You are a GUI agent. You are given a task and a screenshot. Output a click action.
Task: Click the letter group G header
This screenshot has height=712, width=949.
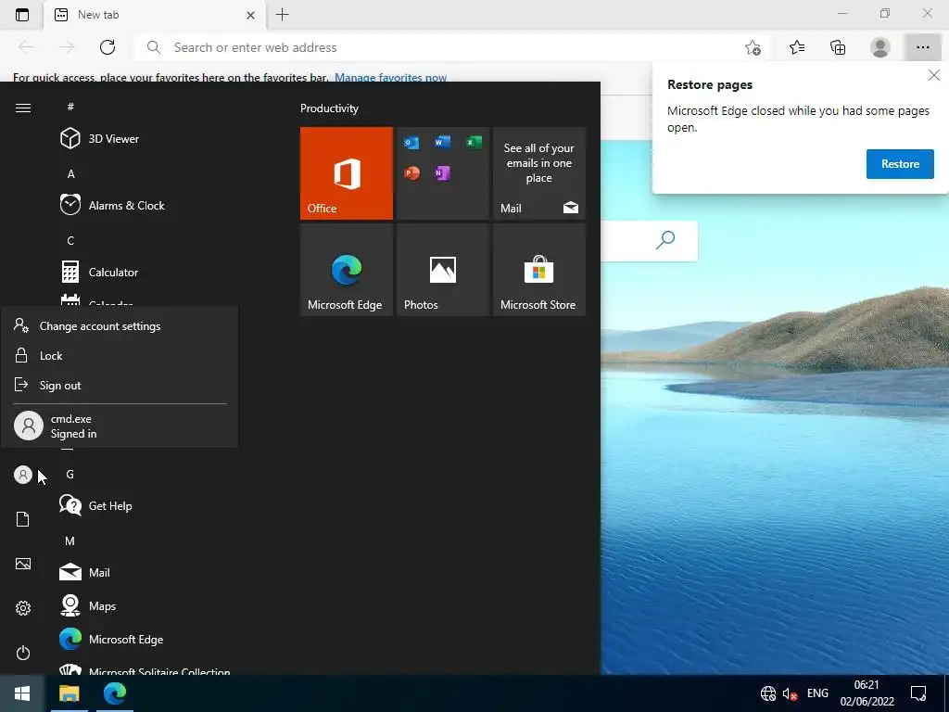[70, 474]
